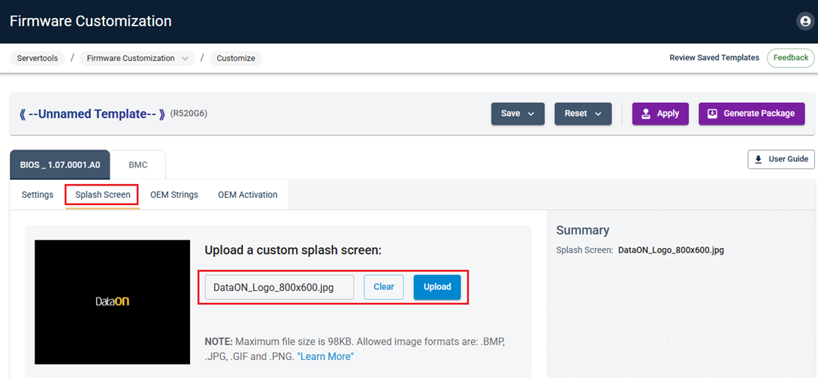Expand the Save dropdown menu
818x378 pixels.
tap(518, 113)
